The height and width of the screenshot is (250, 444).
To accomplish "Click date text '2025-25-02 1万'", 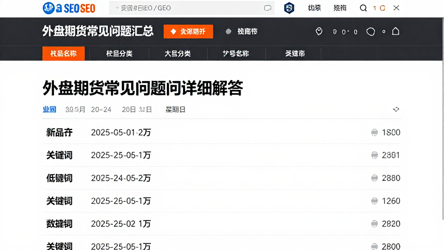I will (121, 224).
